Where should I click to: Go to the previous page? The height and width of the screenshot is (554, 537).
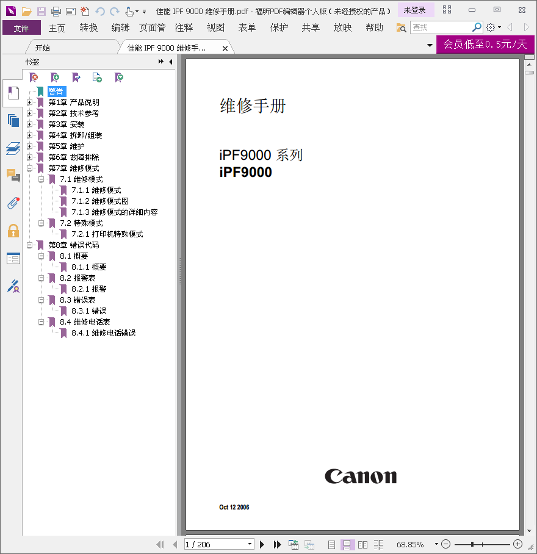(175, 544)
